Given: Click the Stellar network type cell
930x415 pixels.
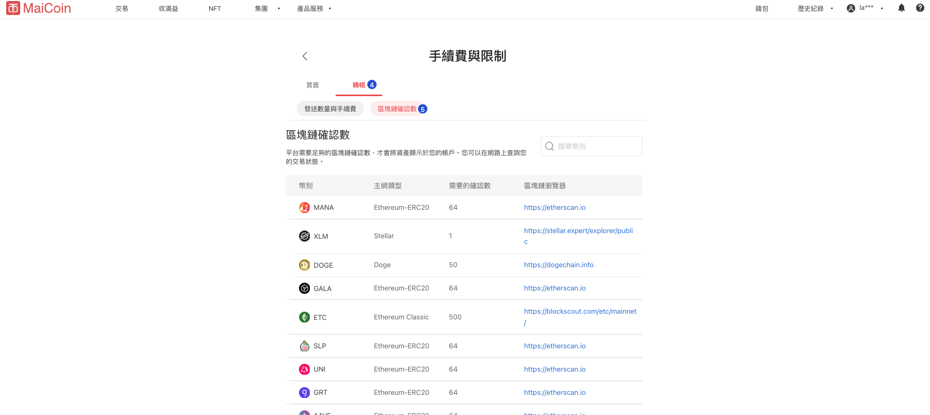Looking at the screenshot, I should tap(384, 236).
